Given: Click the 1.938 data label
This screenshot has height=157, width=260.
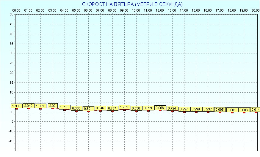Looking at the screenshot, I should (17, 106).
